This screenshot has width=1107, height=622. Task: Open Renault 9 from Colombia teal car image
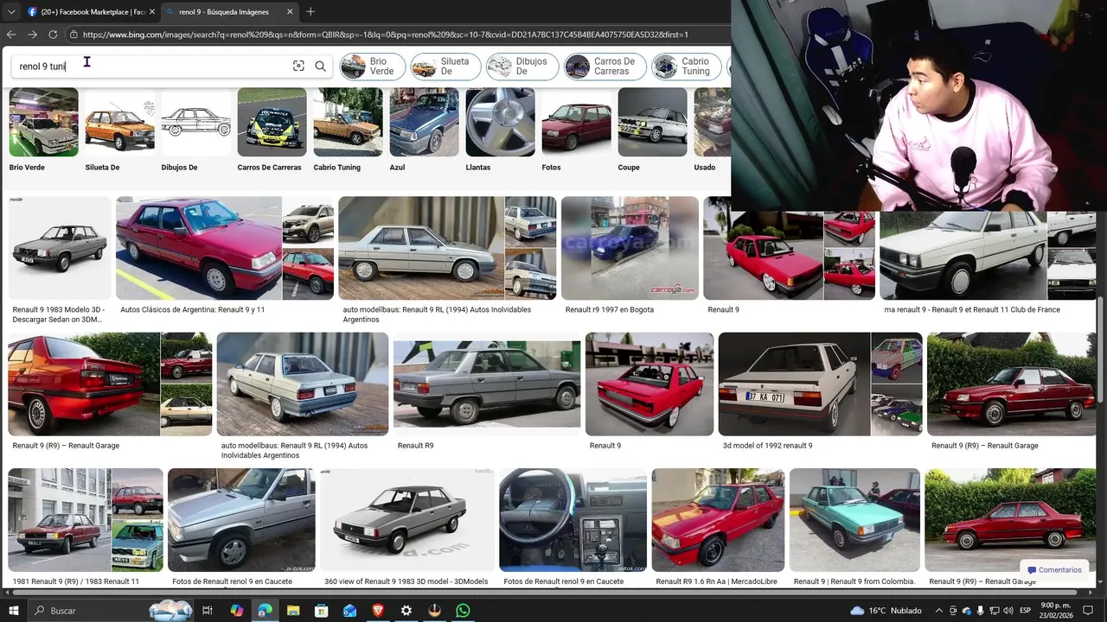coord(854,520)
